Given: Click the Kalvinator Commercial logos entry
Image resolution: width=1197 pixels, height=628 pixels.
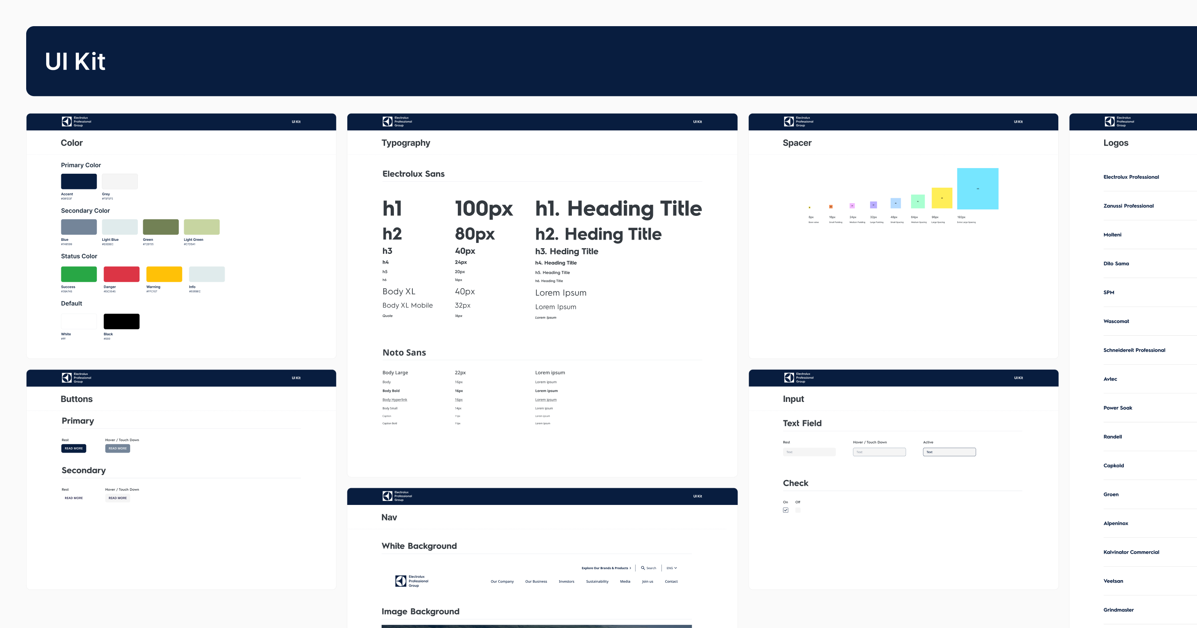Looking at the screenshot, I should point(1131,552).
